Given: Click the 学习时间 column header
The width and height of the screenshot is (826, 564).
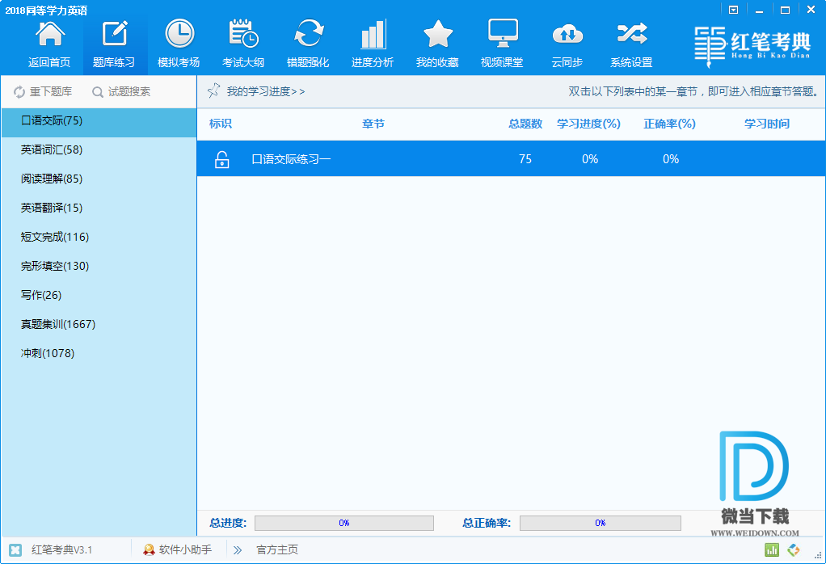Looking at the screenshot, I should pyautogui.click(x=766, y=124).
